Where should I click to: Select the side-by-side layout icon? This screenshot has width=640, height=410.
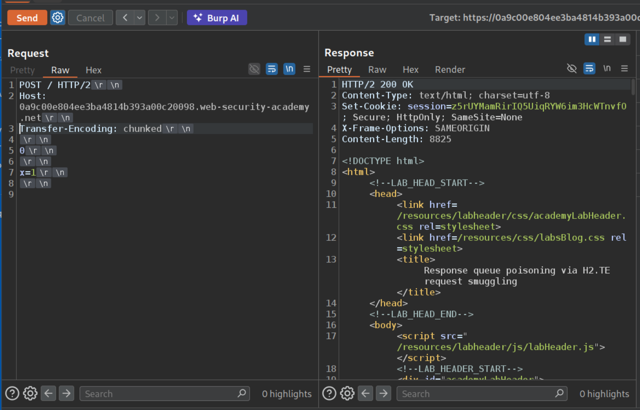click(592, 39)
